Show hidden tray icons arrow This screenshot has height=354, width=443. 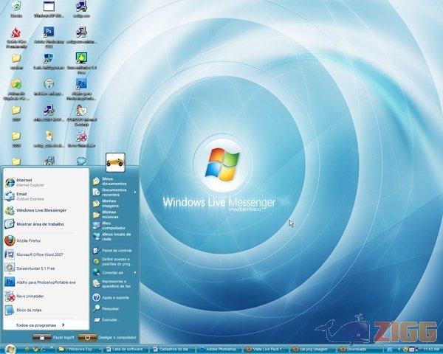click(399, 349)
